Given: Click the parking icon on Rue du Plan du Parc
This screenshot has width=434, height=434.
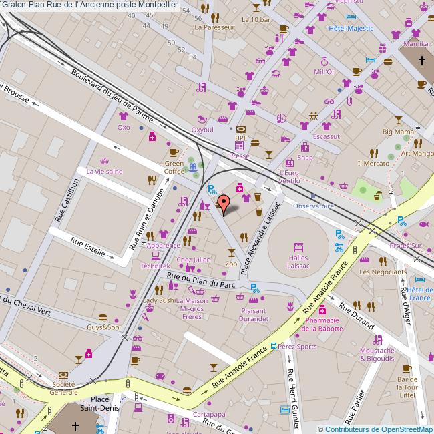Looking at the screenshot, I should tap(254, 288).
